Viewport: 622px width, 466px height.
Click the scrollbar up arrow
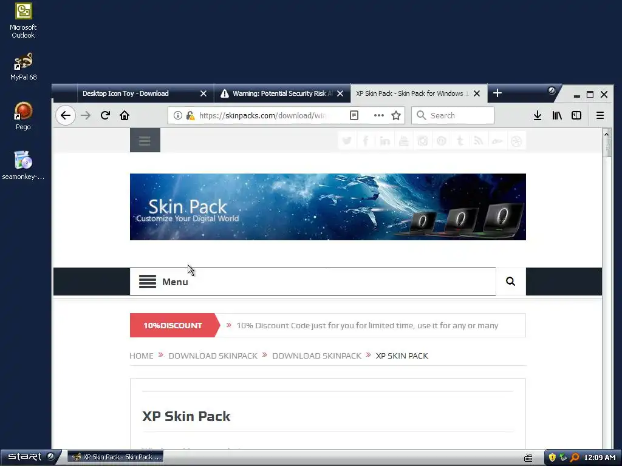tap(607, 134)
